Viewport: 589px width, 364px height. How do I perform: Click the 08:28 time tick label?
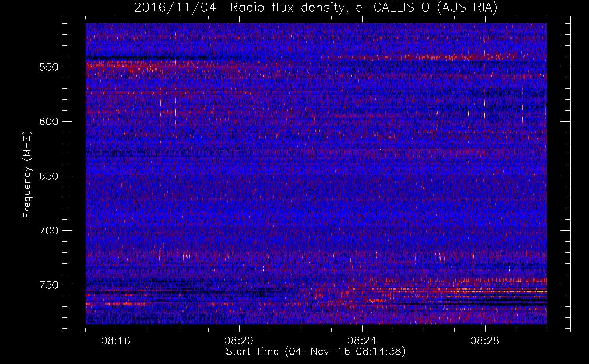pos(485,341)
